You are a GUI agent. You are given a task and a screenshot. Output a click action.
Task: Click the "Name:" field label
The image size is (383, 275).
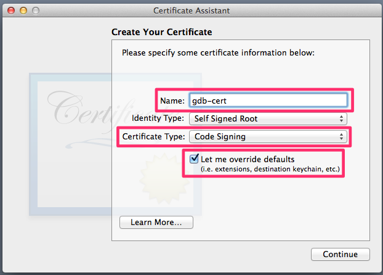tap(172, 100)
